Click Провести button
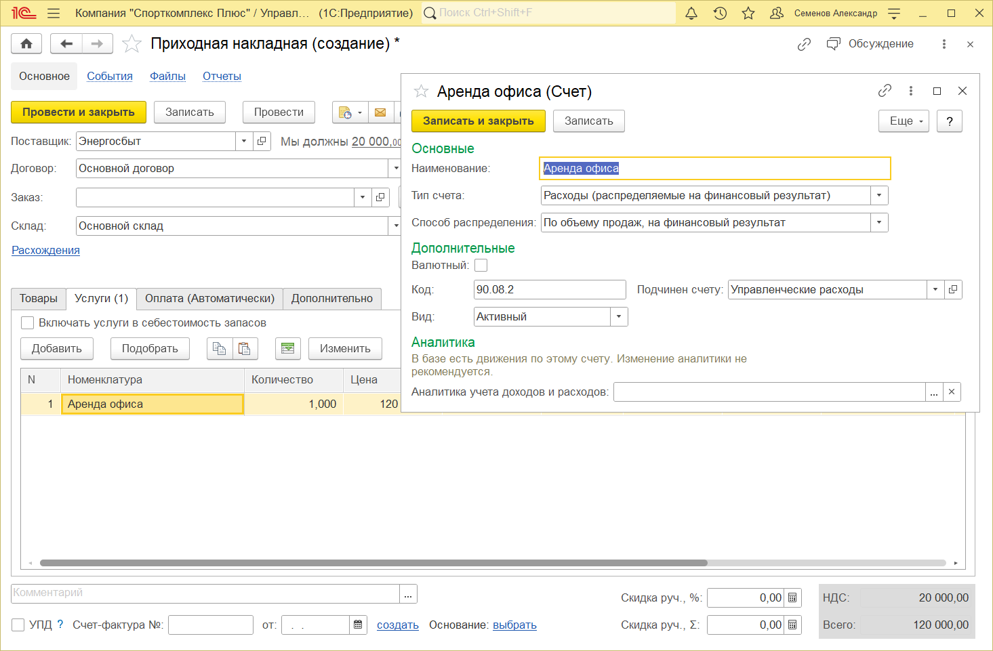 279,112
